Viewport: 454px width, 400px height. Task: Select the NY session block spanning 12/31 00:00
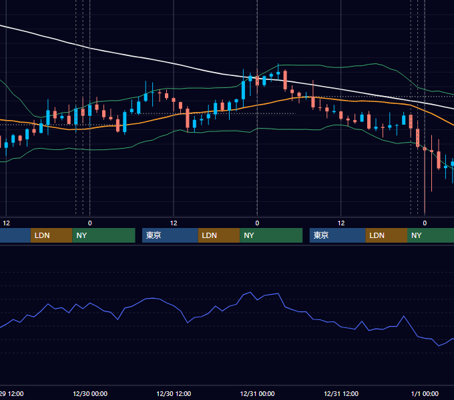(271, 235)
